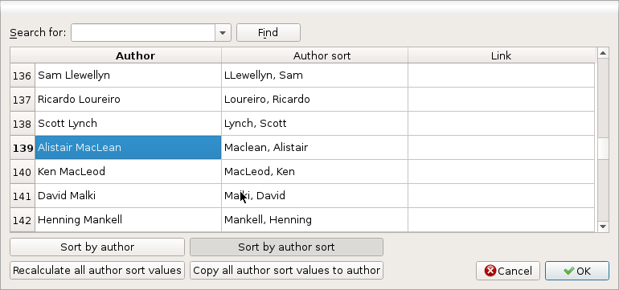Click the Link column header
This screenshot has width=619, height=290.
(501, 55)
